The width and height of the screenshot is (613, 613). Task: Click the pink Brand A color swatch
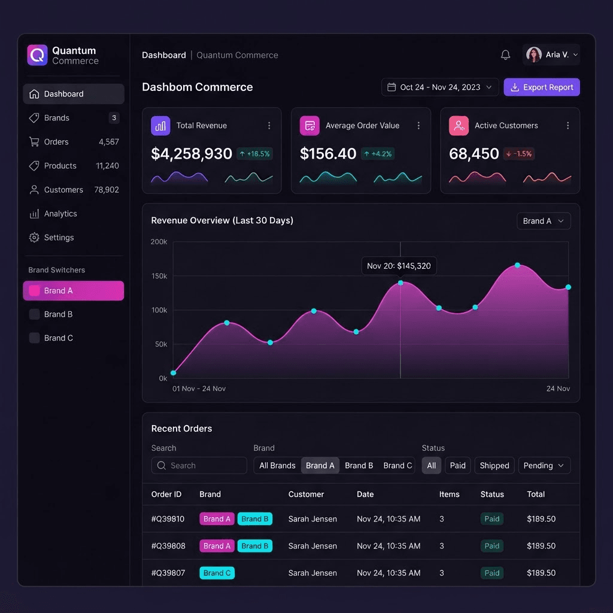pyautogui.click(x=34, y=290)
